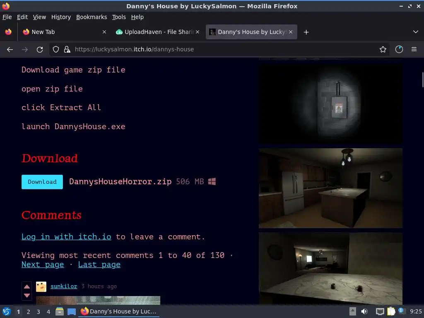The image size is (424, 318).
Task: Click the page vertical scrollbar thumb
Action: click(422, 80)
